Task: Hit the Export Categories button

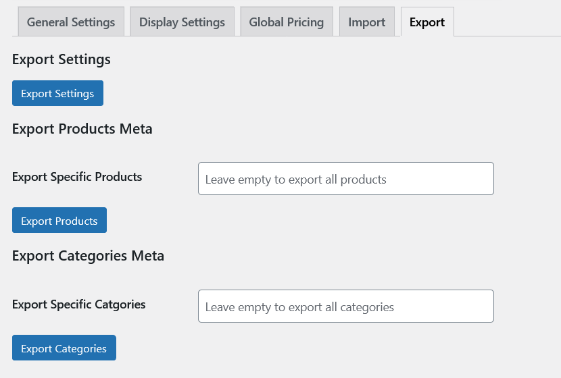Action: (64, 348)
